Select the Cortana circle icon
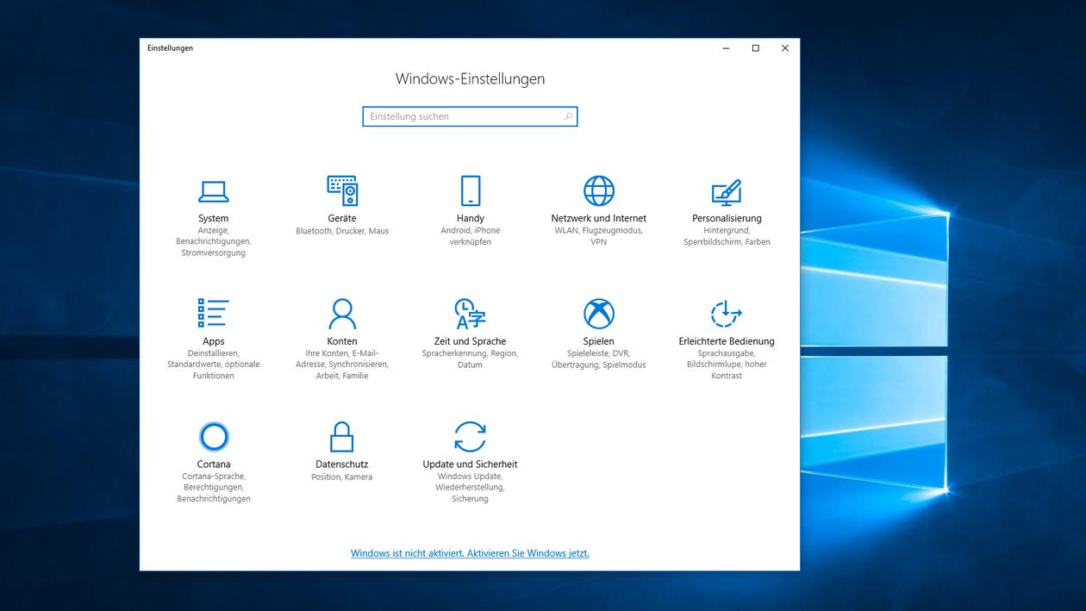The height and width of the screenshot is (611, 1086). point(214,437)
